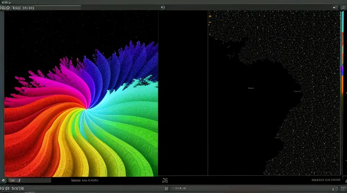Viewport: 347px width, 193px height.
Task: Click the center of the rainbow spiral image
Action: pyautogui.click(x=87, y=107)
